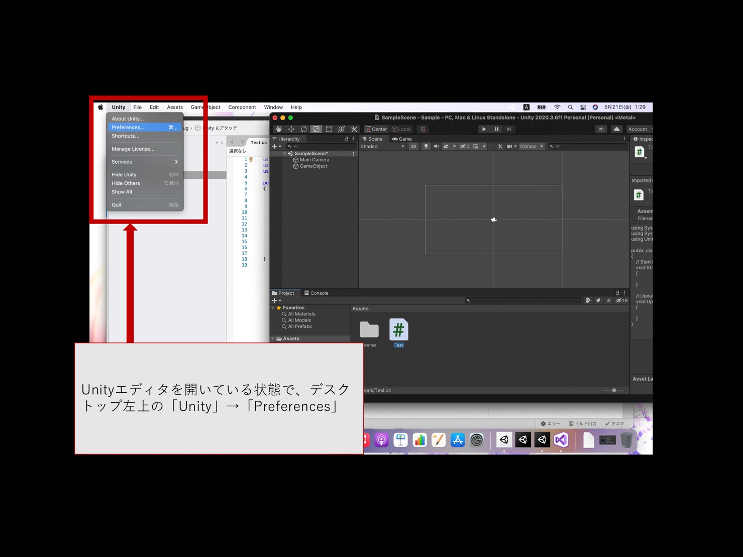Choose Quit in Unity menu
Image resolution: width=743 pixels, height=557 pixels.
coord(145,205)
